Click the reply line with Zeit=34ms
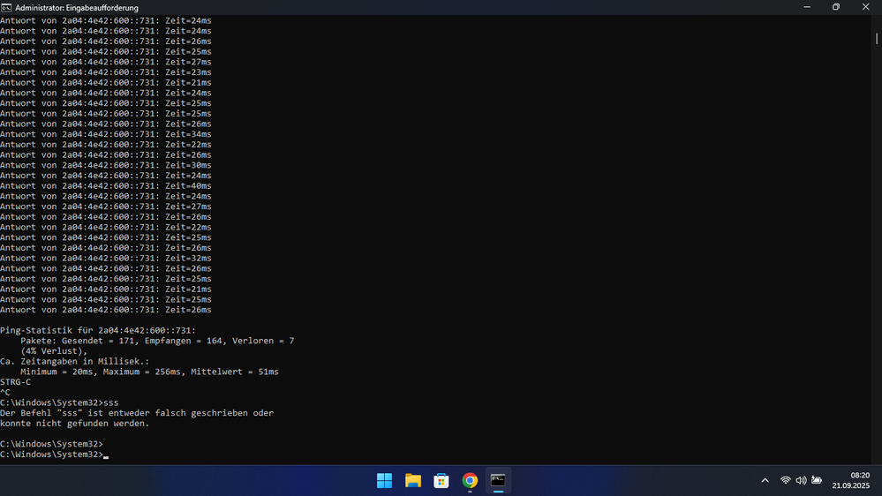The image size is (882, 496). coord(106,134)
